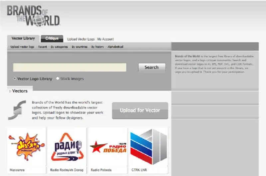
Task: Select the Vector Logo Library radio button
Action: [15, 78]
